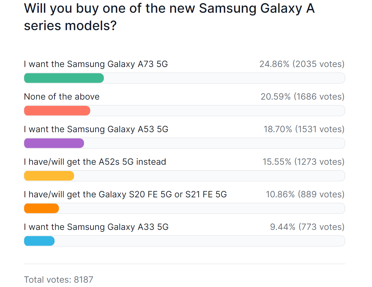Screen dimensions: 372x287
Task: Click the orange S20 FE/S21 FE result bar
Action: (x=42, y=209)
